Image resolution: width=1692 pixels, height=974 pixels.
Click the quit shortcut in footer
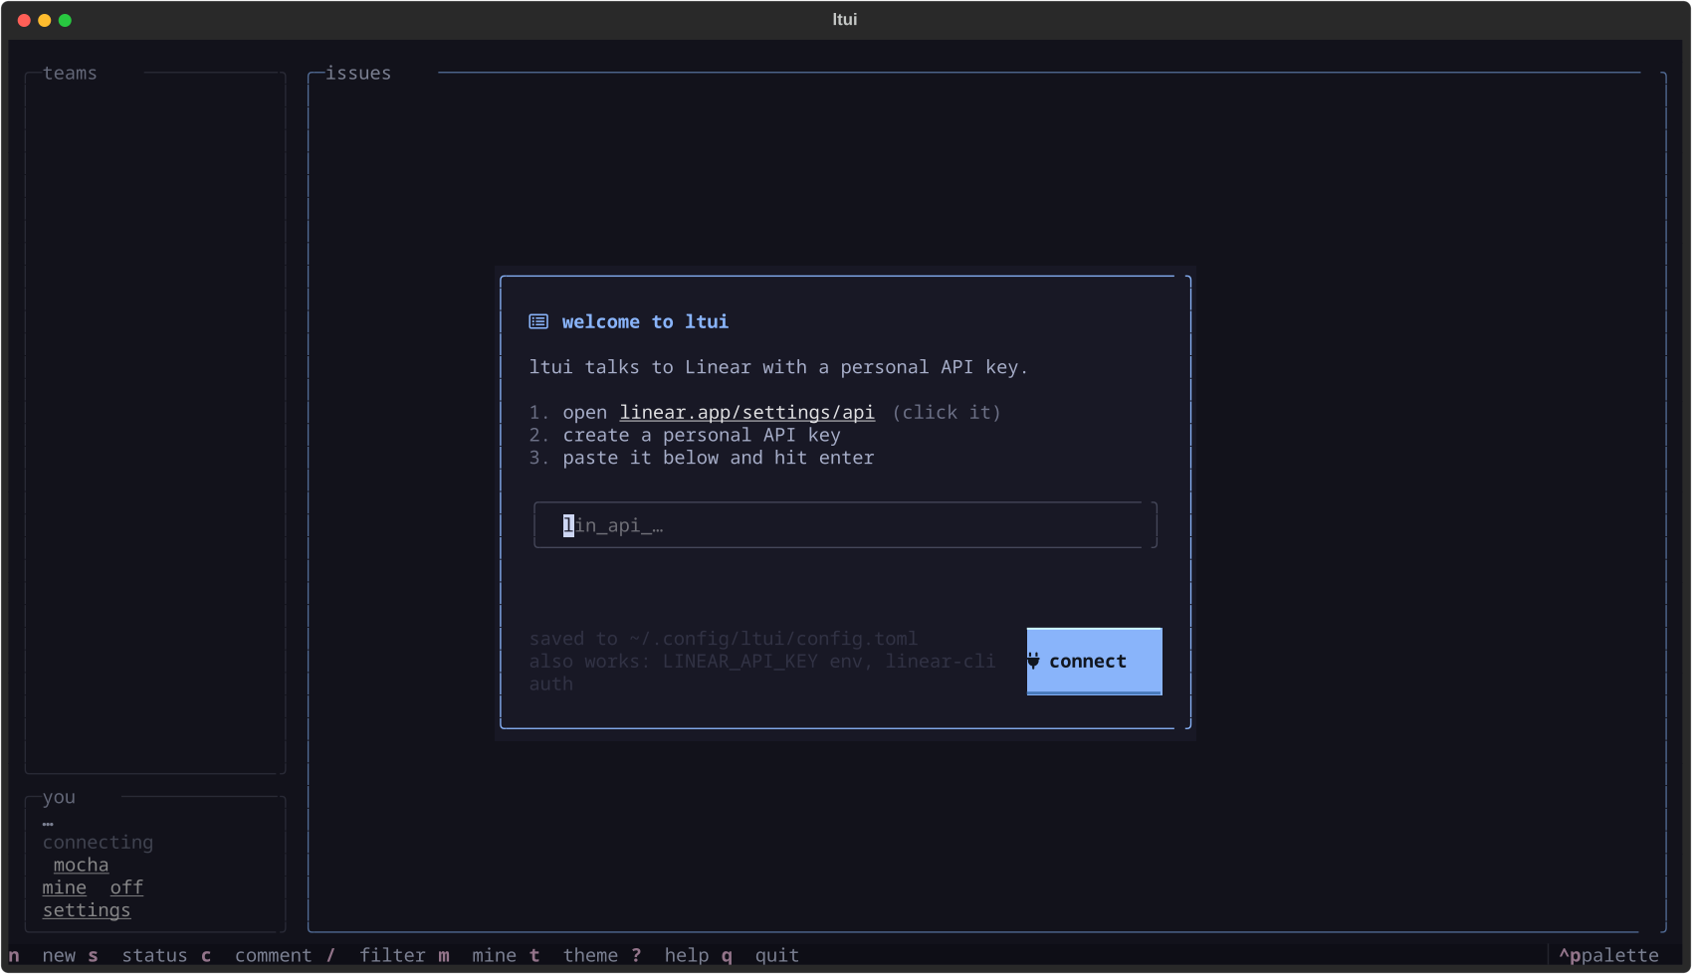point(760,955)
